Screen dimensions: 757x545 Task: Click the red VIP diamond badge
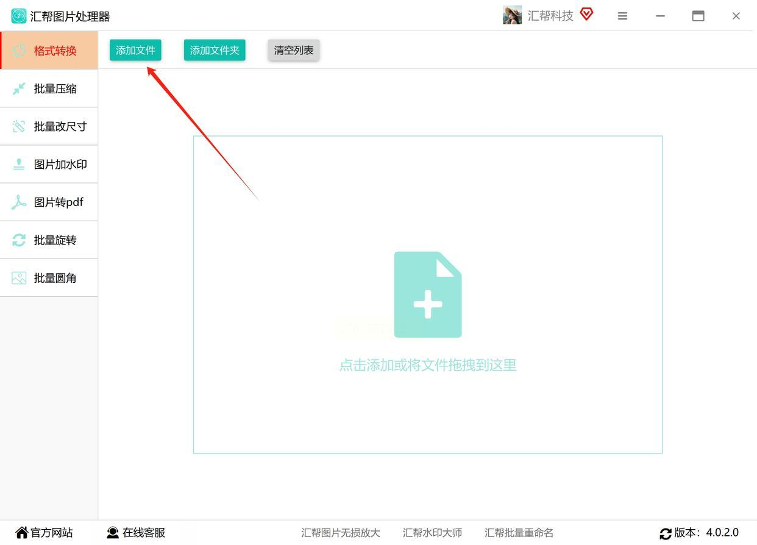(586, 14)
